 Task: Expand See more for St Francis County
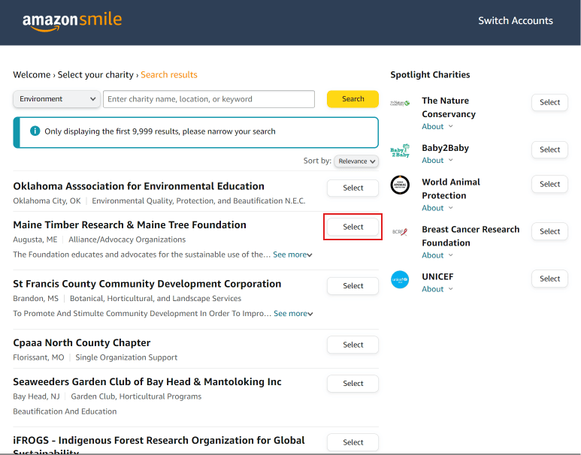click(293, 314)
